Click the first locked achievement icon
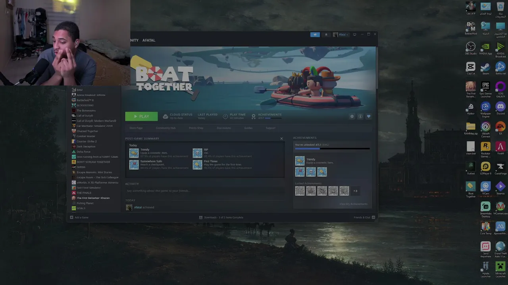 tap(300, 191)
